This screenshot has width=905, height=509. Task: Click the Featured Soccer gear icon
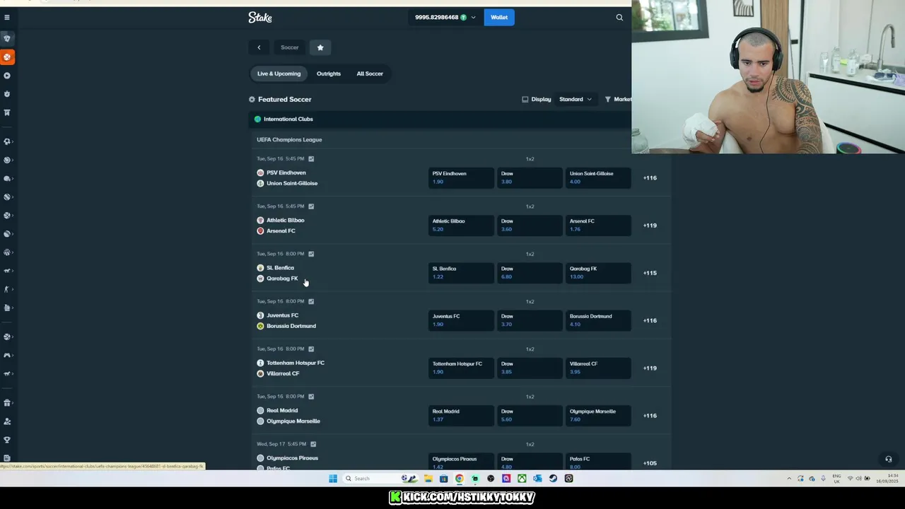(x=252, y=100)
